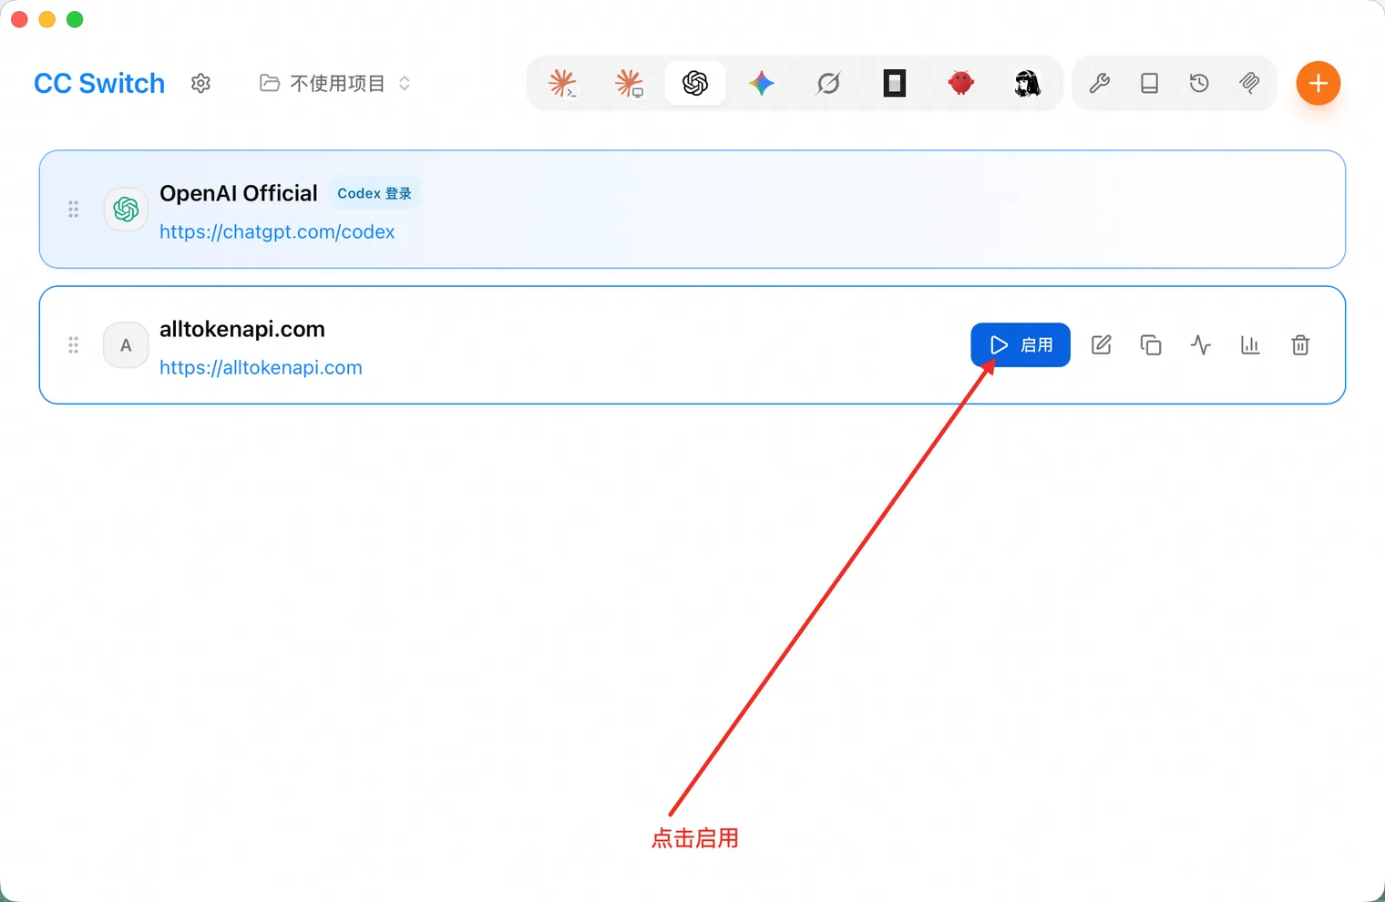Open the book icon in the toolbar
The height and width of the screenshot is (902, 1385).
point(1150,84)
